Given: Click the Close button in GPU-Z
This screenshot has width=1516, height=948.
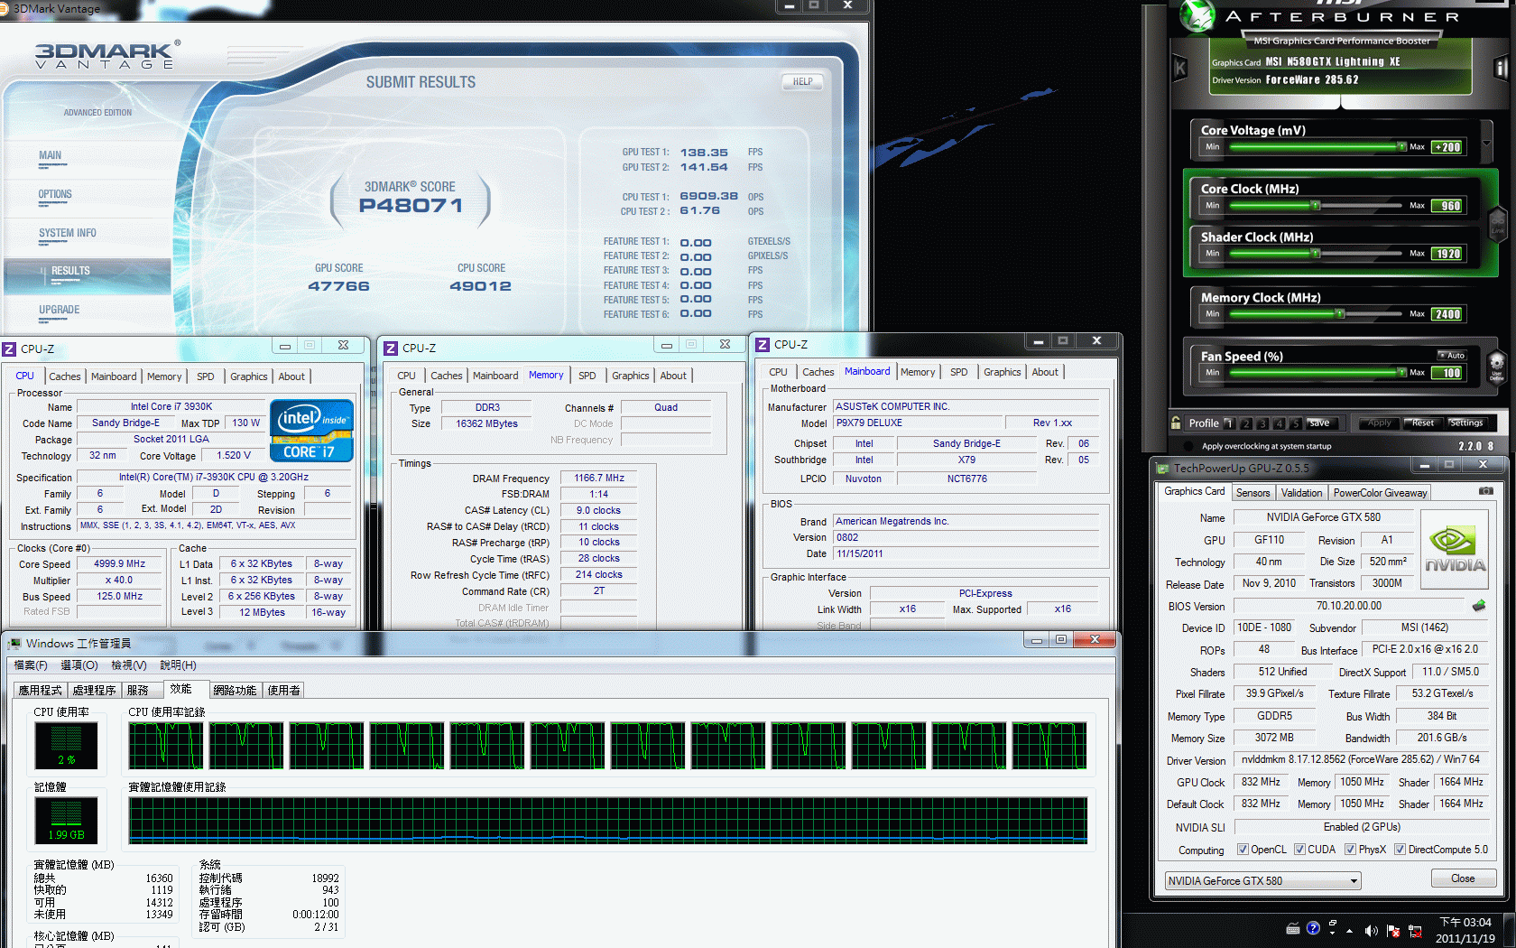Looking at the screenshot, I should point(1463,878).
